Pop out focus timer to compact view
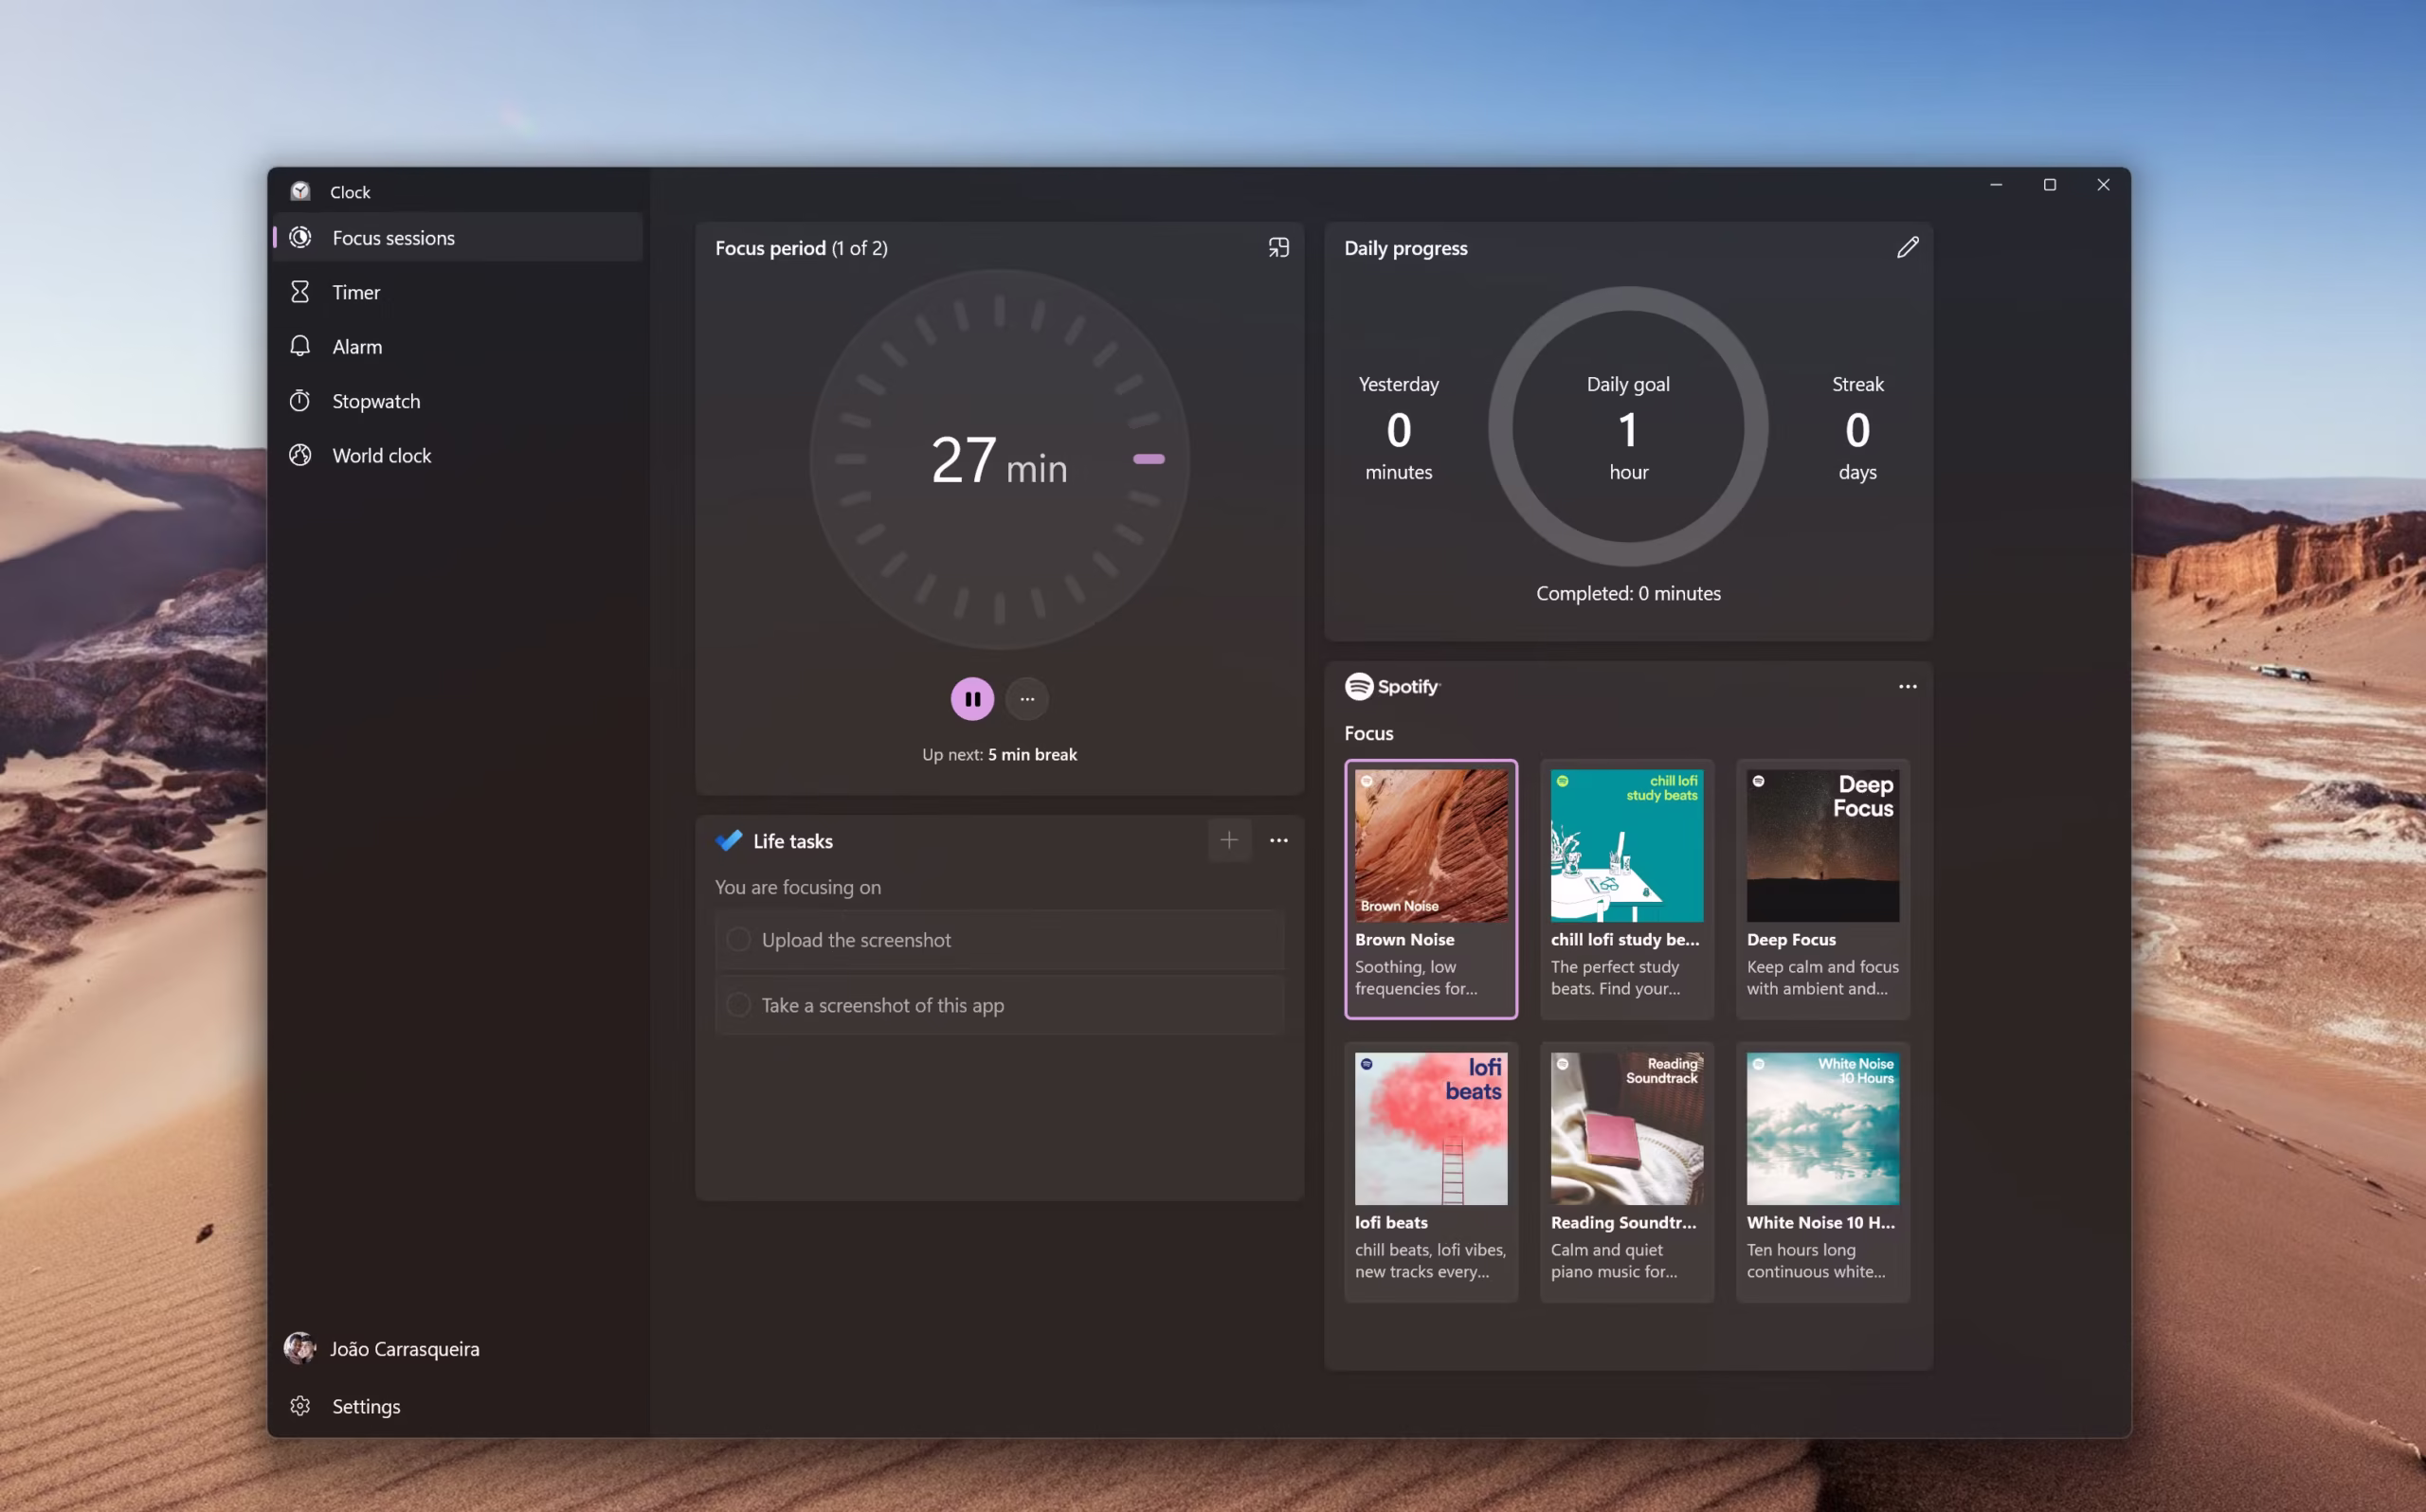The width and height of the screenshot is (2426, 1512). 1278,247
